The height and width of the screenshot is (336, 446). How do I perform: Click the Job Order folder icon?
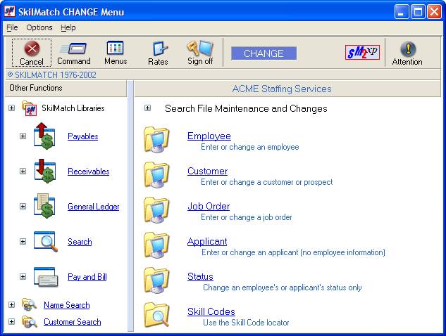point(156,210)
